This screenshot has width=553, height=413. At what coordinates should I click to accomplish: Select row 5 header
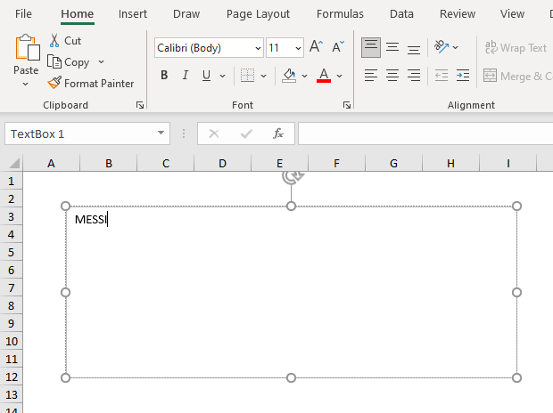pyautogui.click(x=12, y=252)
